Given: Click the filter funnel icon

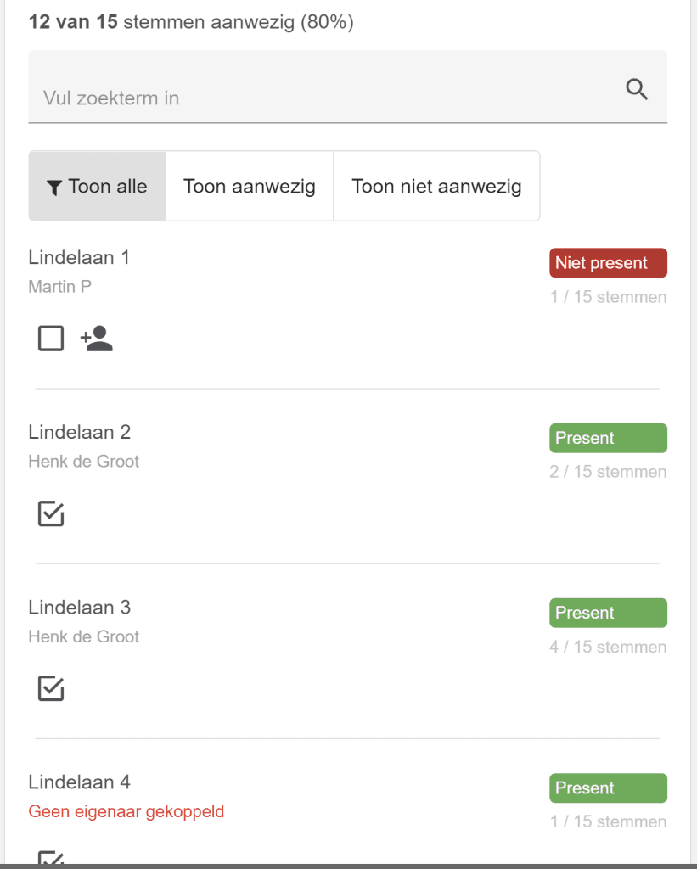Looking at the screenshot, I should [54, 188].
